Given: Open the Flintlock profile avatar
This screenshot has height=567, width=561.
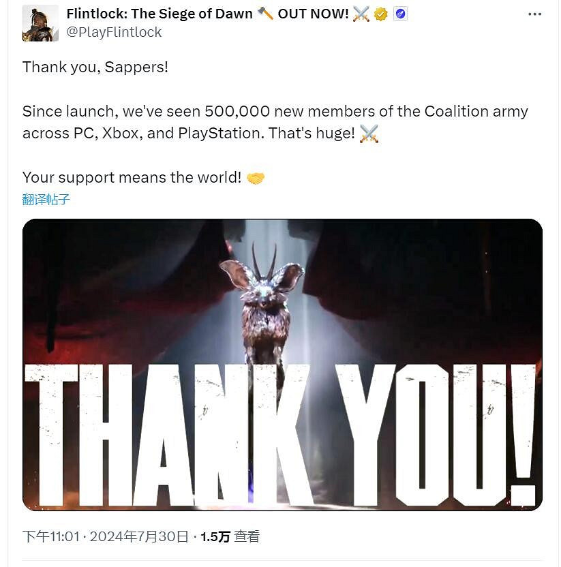Looking at the screenshot, I should 40,22.
